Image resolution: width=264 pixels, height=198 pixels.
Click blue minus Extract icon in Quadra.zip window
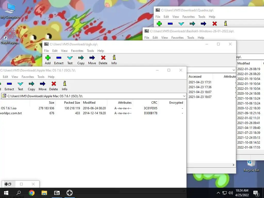pyautogui.click(x=170, y=23)
